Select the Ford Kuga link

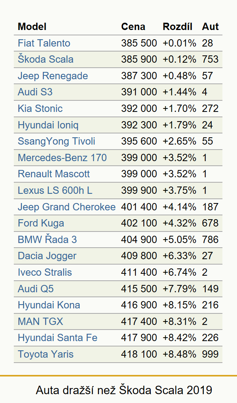pos(41,223)
